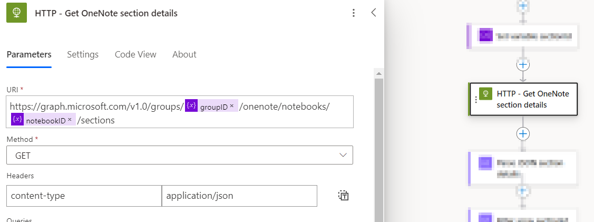Click the application/json header value field
Viewport: 594px width, 222px height.
pos(239,196)
